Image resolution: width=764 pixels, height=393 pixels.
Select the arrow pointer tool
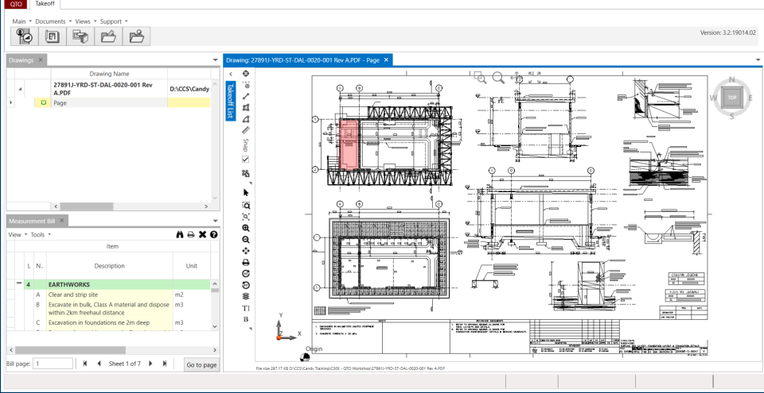[x=246, y=193]
